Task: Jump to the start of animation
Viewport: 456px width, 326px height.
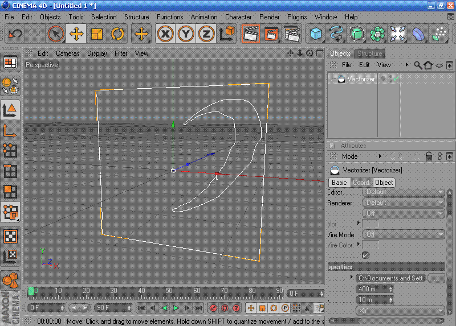Action: click(x=141, y=308)
